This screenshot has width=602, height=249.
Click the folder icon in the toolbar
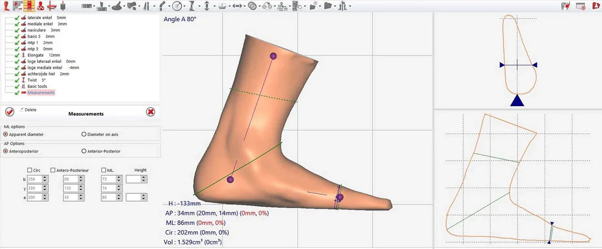[328, 6]
